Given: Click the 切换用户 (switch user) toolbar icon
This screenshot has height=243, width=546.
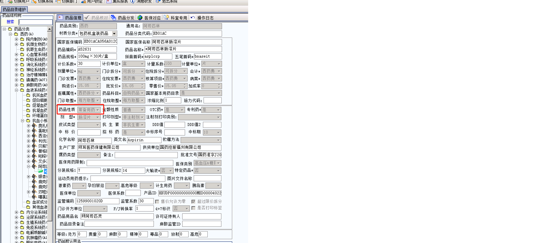Looking at the screenshot, I should pyautogui.click(x=10, y=2).
